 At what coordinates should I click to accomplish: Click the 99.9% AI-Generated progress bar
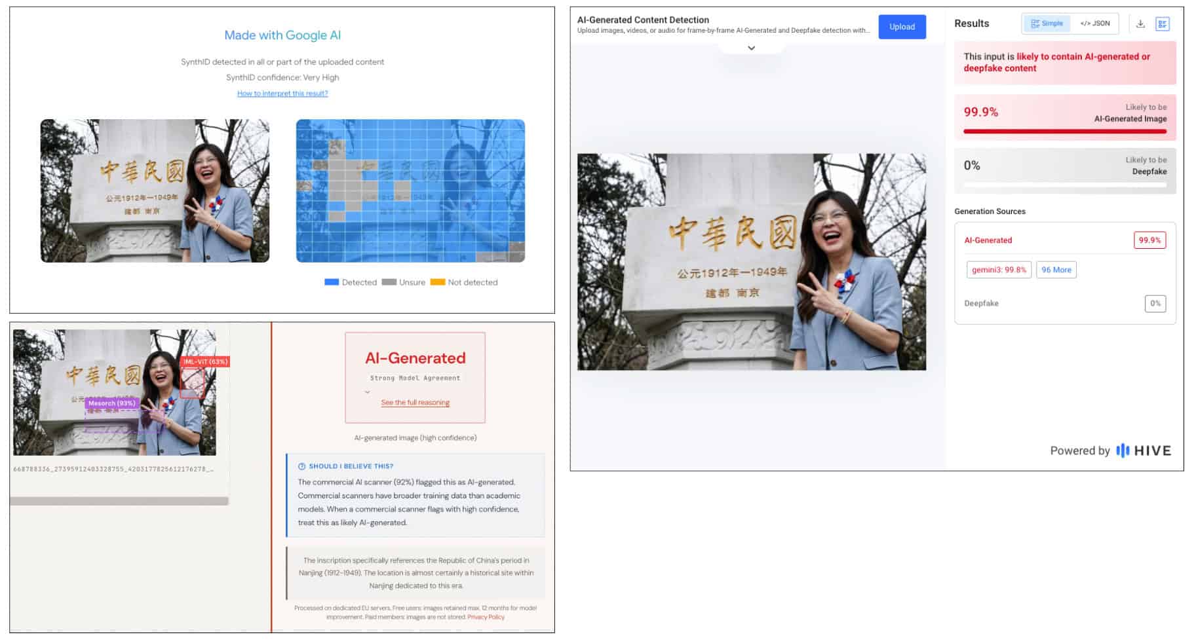[1065, 130]
